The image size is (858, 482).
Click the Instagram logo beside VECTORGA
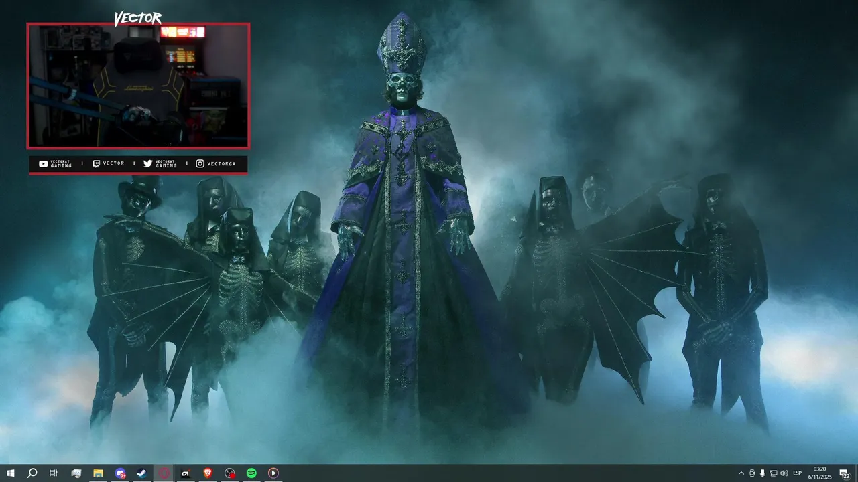[x=200, y=163]
